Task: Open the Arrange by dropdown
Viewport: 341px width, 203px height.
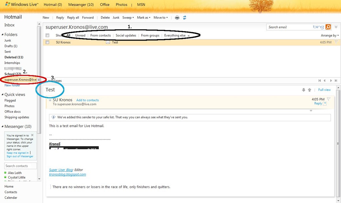Action: click(x=330, y=35)
